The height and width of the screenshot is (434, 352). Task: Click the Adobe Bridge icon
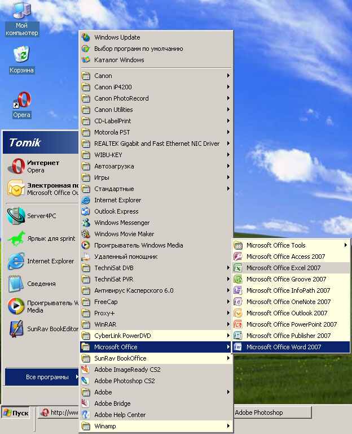click(86, 403)
